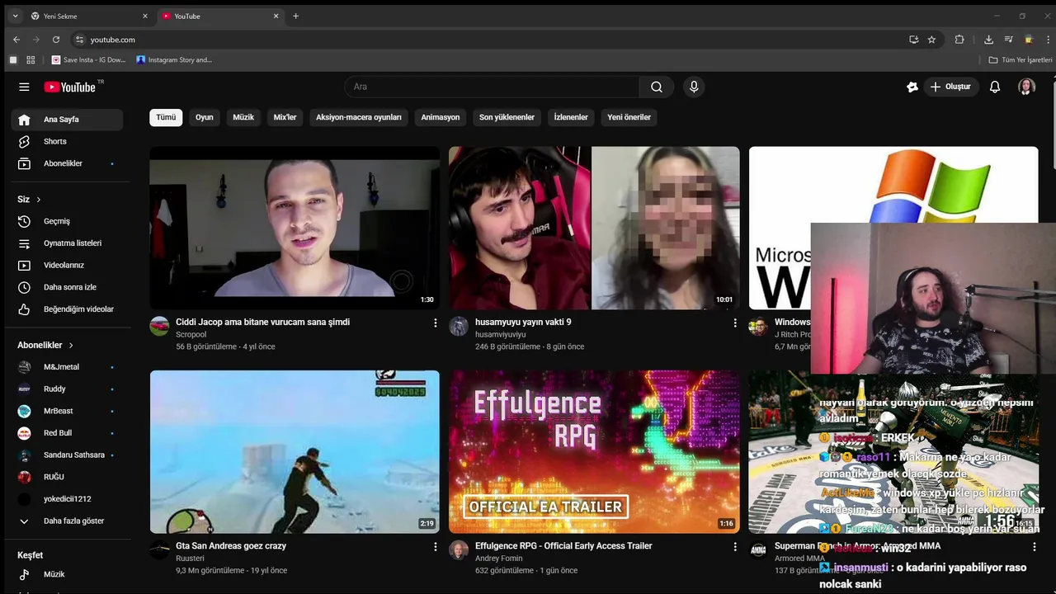Image resolution: width=1056 pixels, height=594 pixels.
Task: Open the Ciddi Jacop video thumbnail
Action: pos(295,228)
